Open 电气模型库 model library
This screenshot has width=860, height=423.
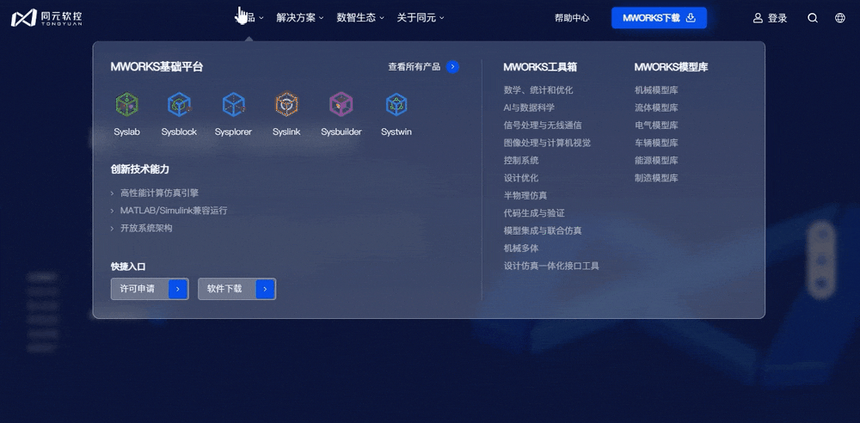coord(656,125)
